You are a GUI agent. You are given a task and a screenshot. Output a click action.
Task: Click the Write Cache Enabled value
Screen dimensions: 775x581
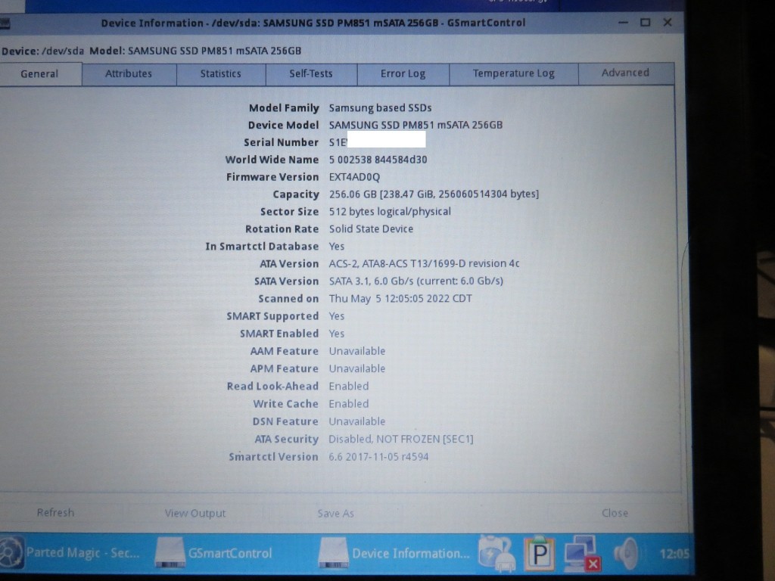349,404
